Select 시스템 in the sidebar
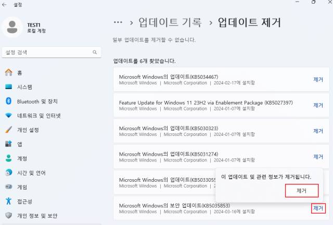This screenshot has width=333, height=225. point(24,87)
